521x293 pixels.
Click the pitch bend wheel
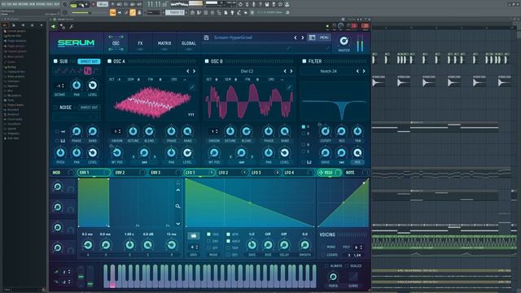81,277
